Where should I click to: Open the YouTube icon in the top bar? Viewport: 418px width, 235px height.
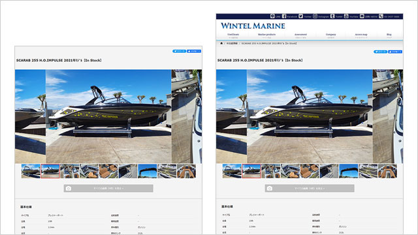click(346, 16)
